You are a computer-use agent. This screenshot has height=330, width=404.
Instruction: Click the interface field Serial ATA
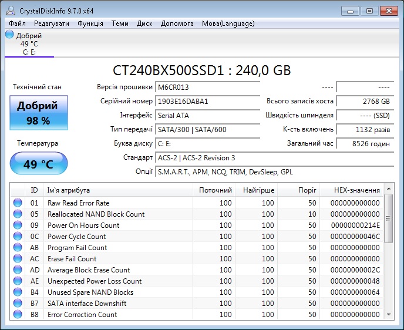point(208,116)
